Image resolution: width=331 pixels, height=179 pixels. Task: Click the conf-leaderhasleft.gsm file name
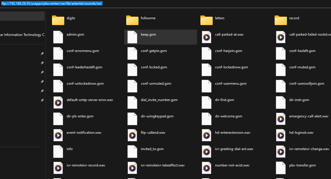[x=84, y=67]
